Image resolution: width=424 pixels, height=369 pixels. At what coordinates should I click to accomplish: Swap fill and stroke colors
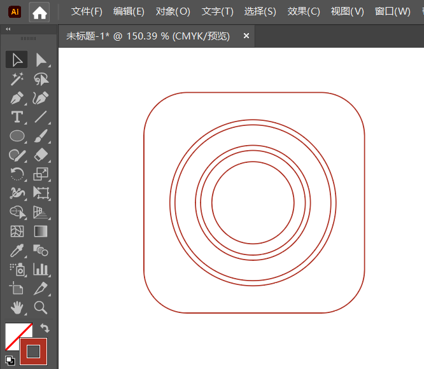click(x=44, y=328)
